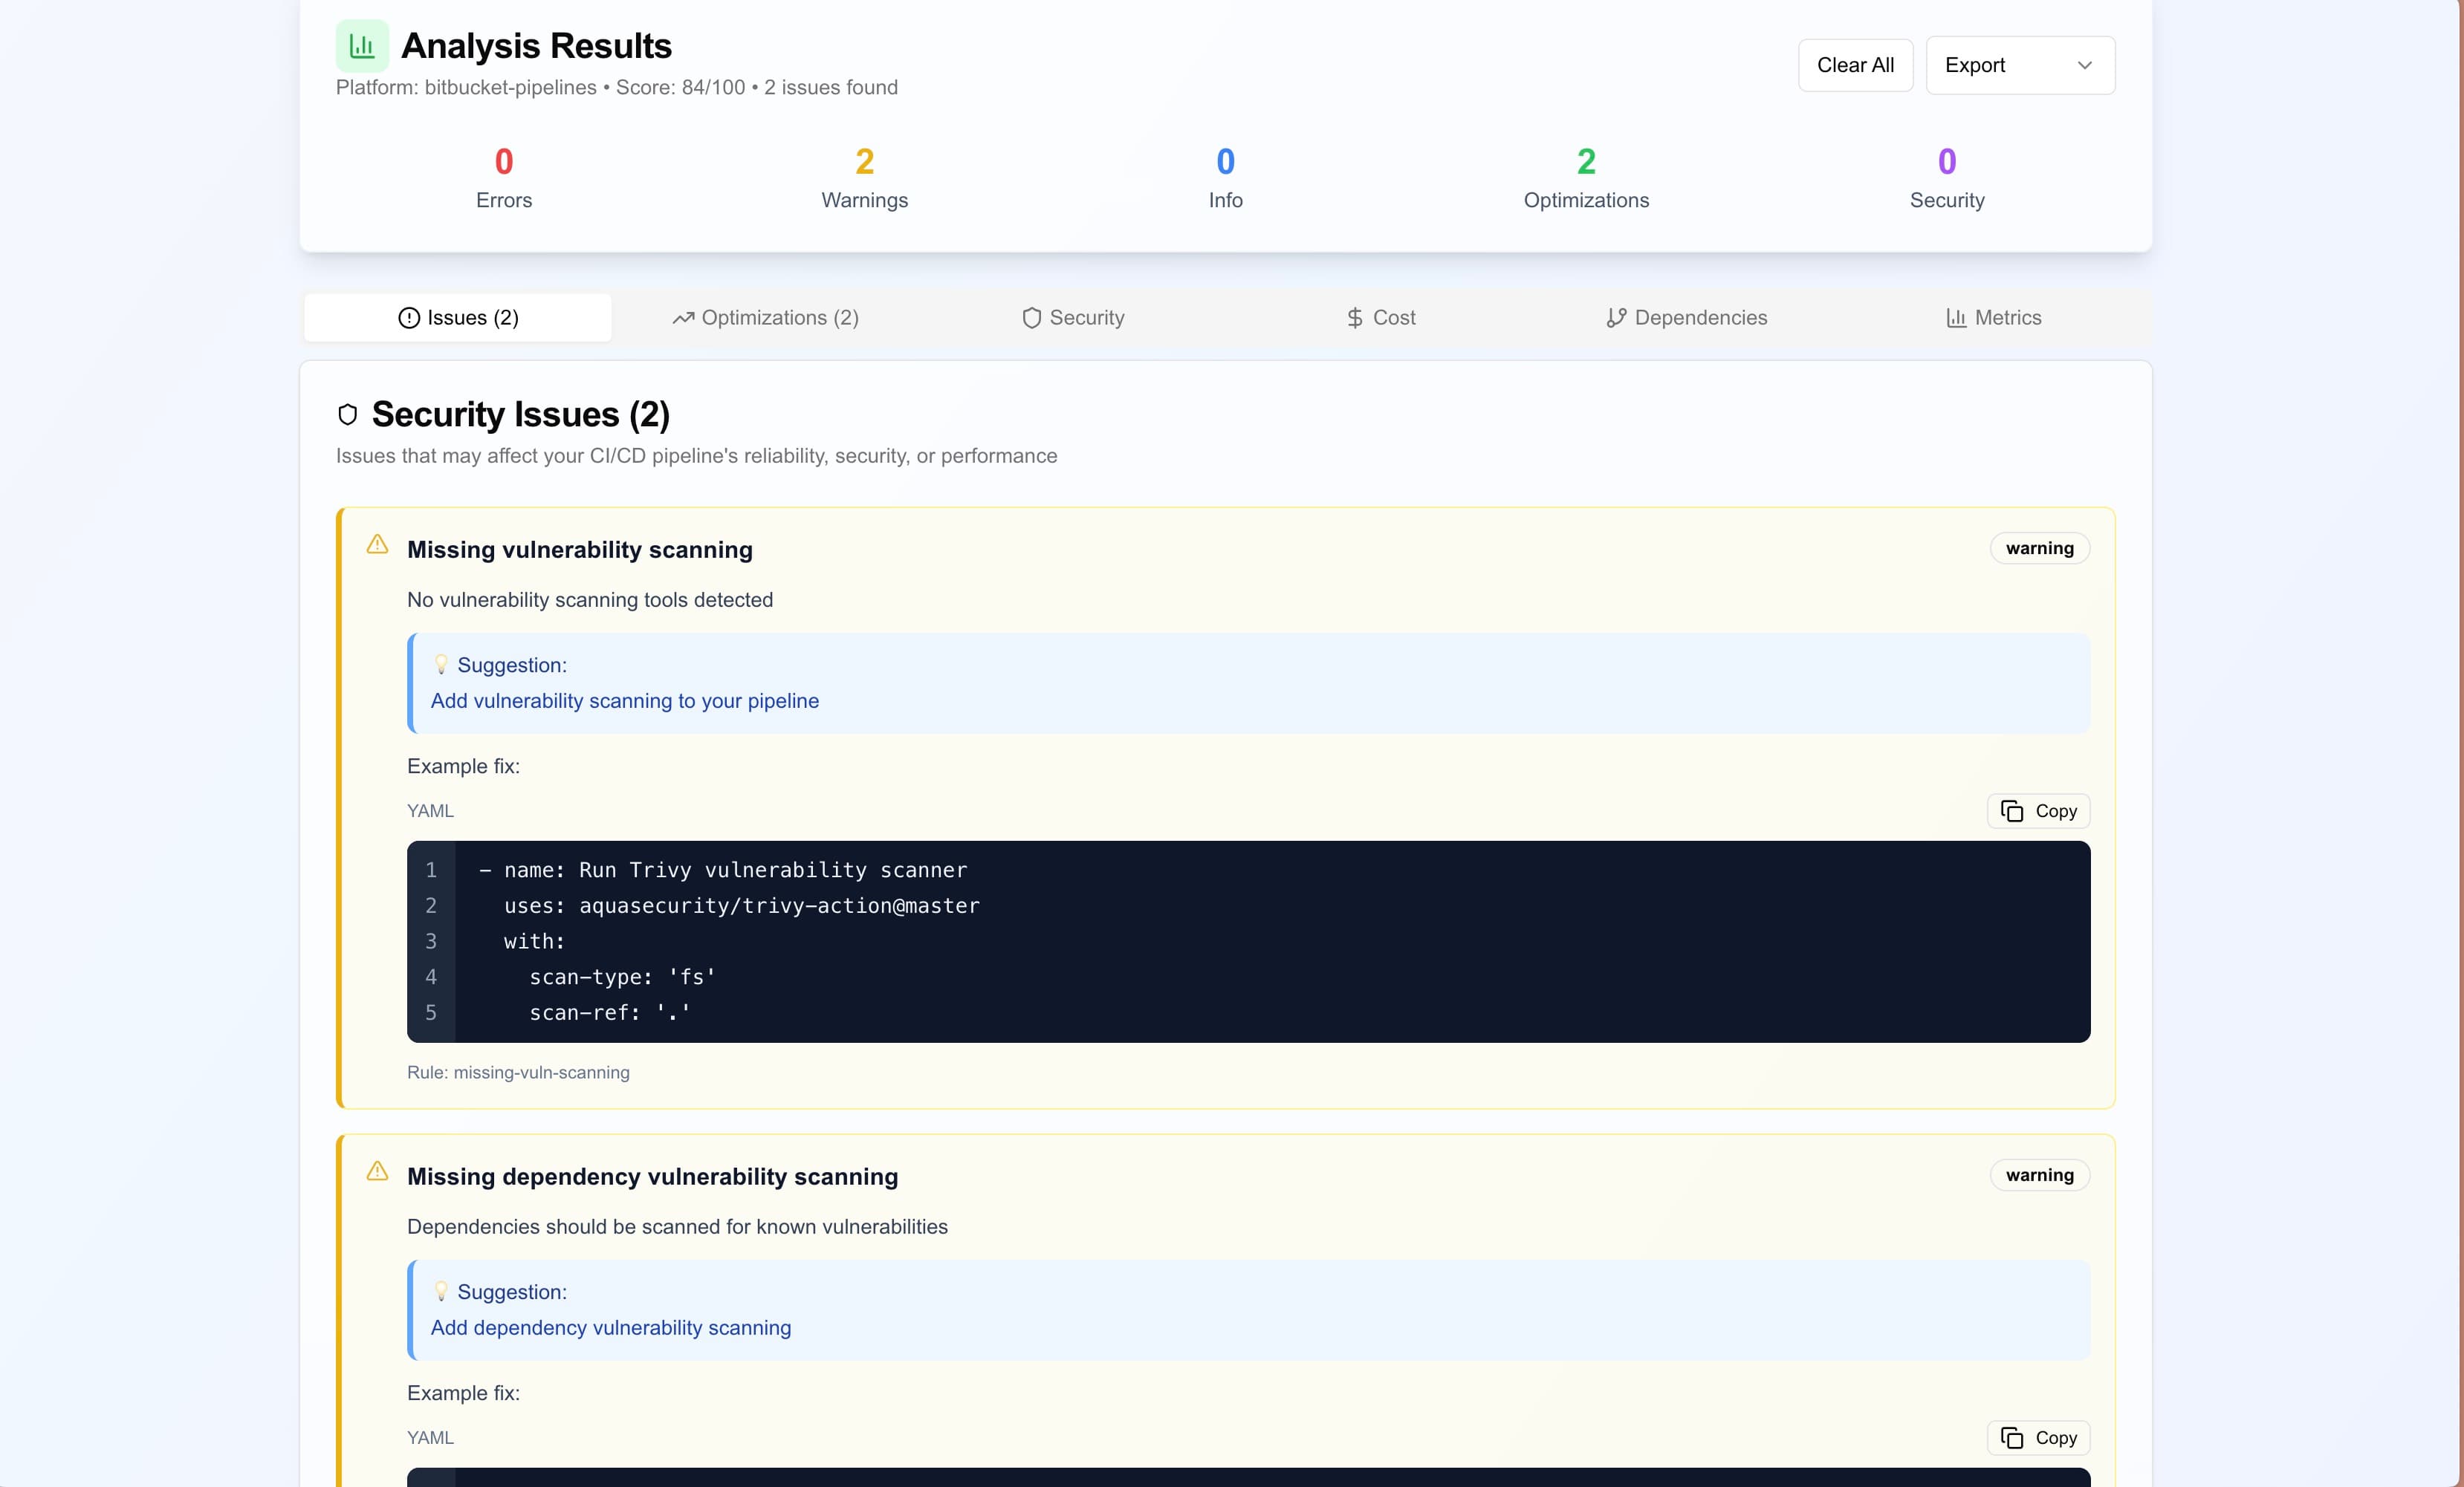
Task: Click the branch icon on the Dependencies tab
Action: (1617, 318)
